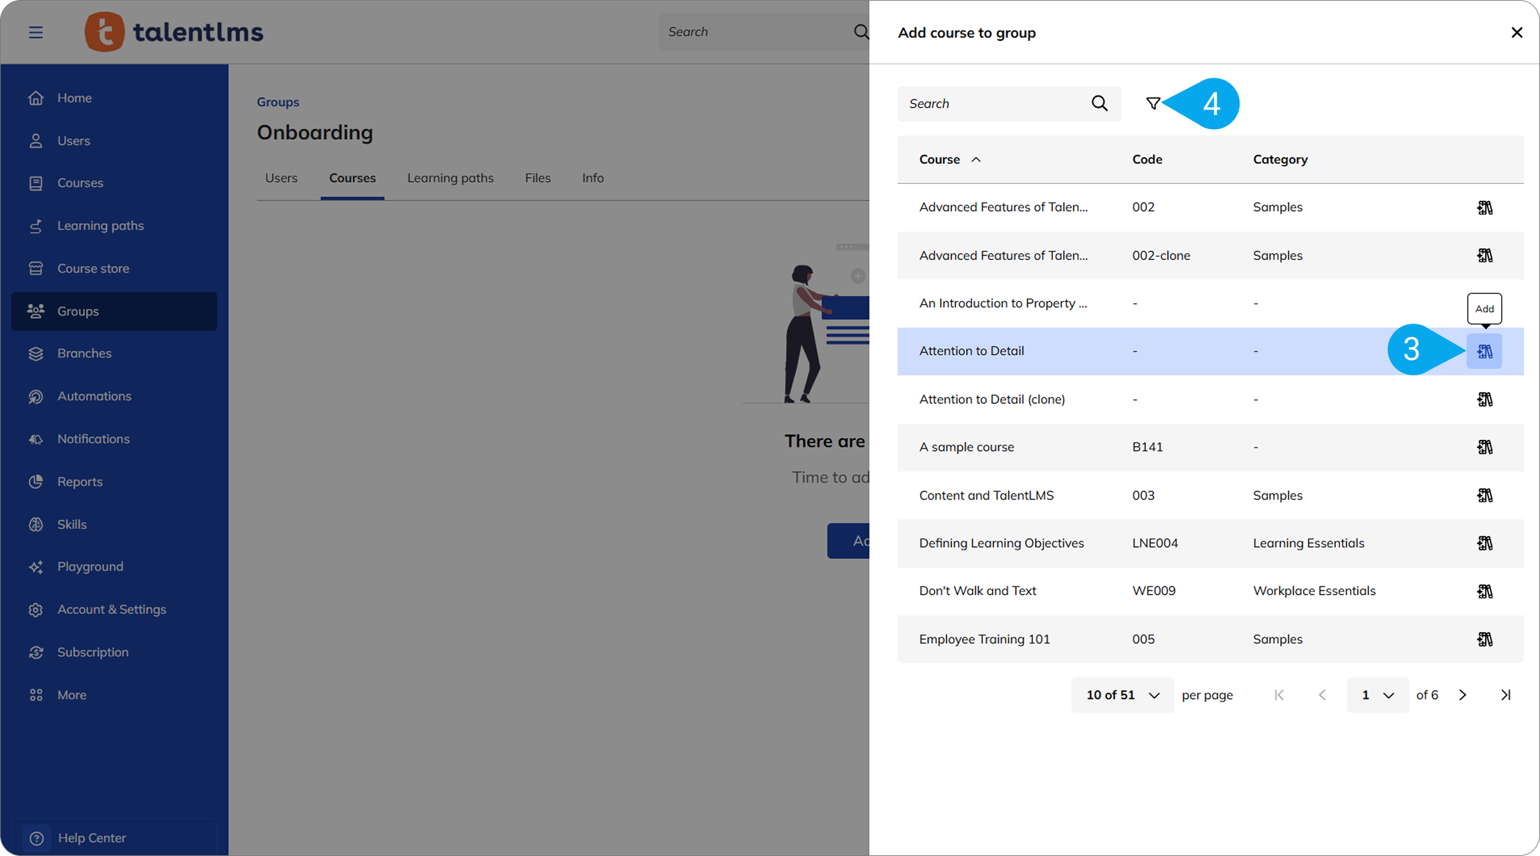1540x856 pixels.
Task: Open Courses in the sidebar
Action: [114, 183]
